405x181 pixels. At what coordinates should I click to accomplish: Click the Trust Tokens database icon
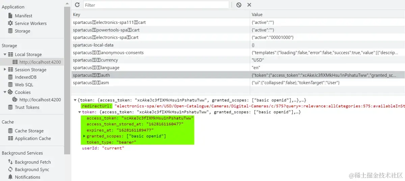(x=10, y=107)
